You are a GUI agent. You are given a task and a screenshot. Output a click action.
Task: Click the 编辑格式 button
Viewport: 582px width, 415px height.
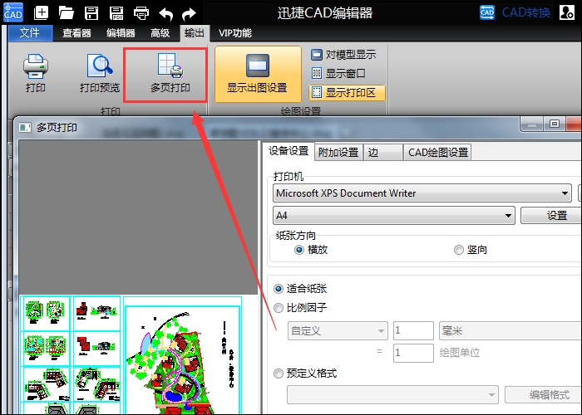543,395
